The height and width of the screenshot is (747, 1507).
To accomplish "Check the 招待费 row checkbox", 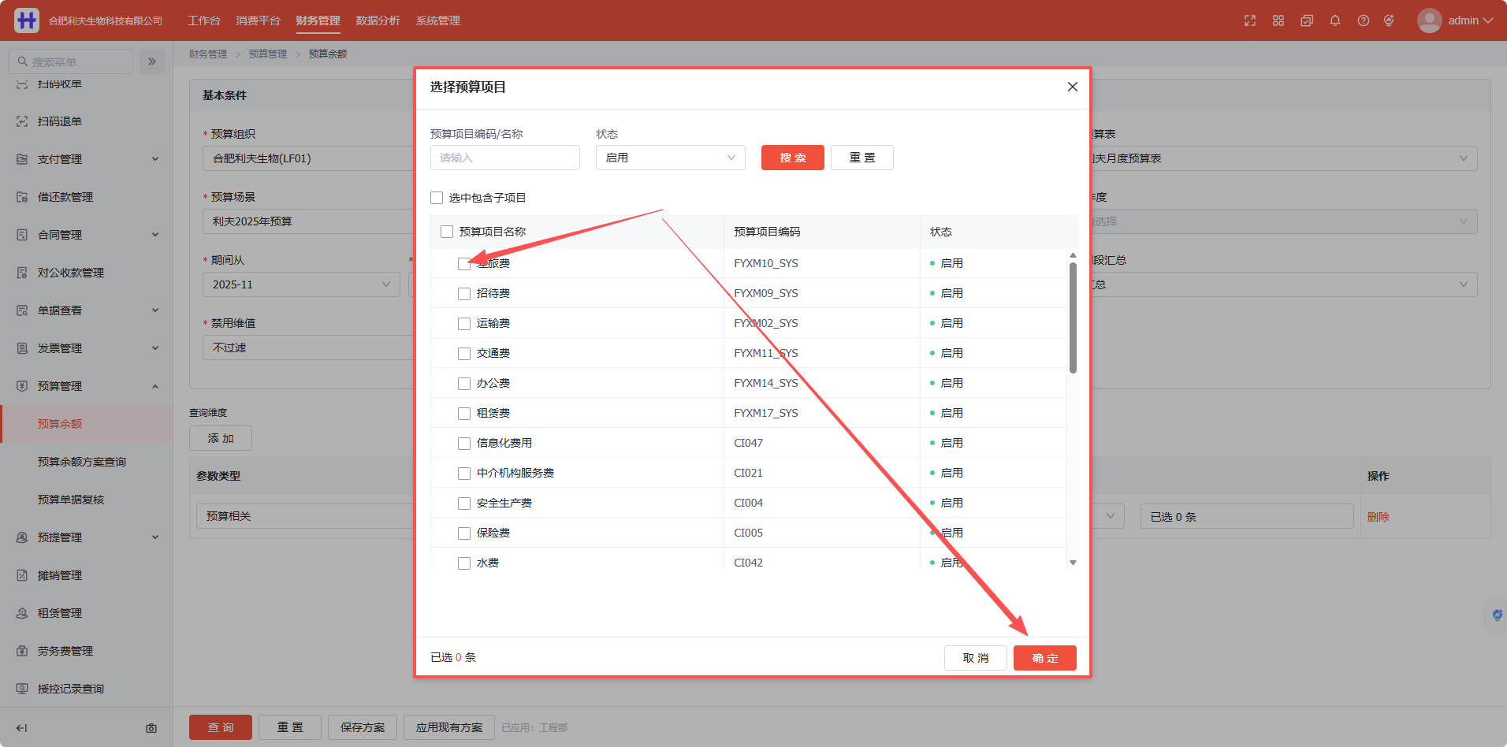I will [464, 294].
